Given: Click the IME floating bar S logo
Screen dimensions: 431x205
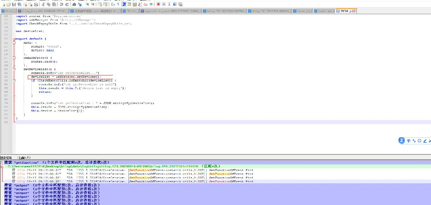Looking at the screenshot, I should [x=401, y=141].
